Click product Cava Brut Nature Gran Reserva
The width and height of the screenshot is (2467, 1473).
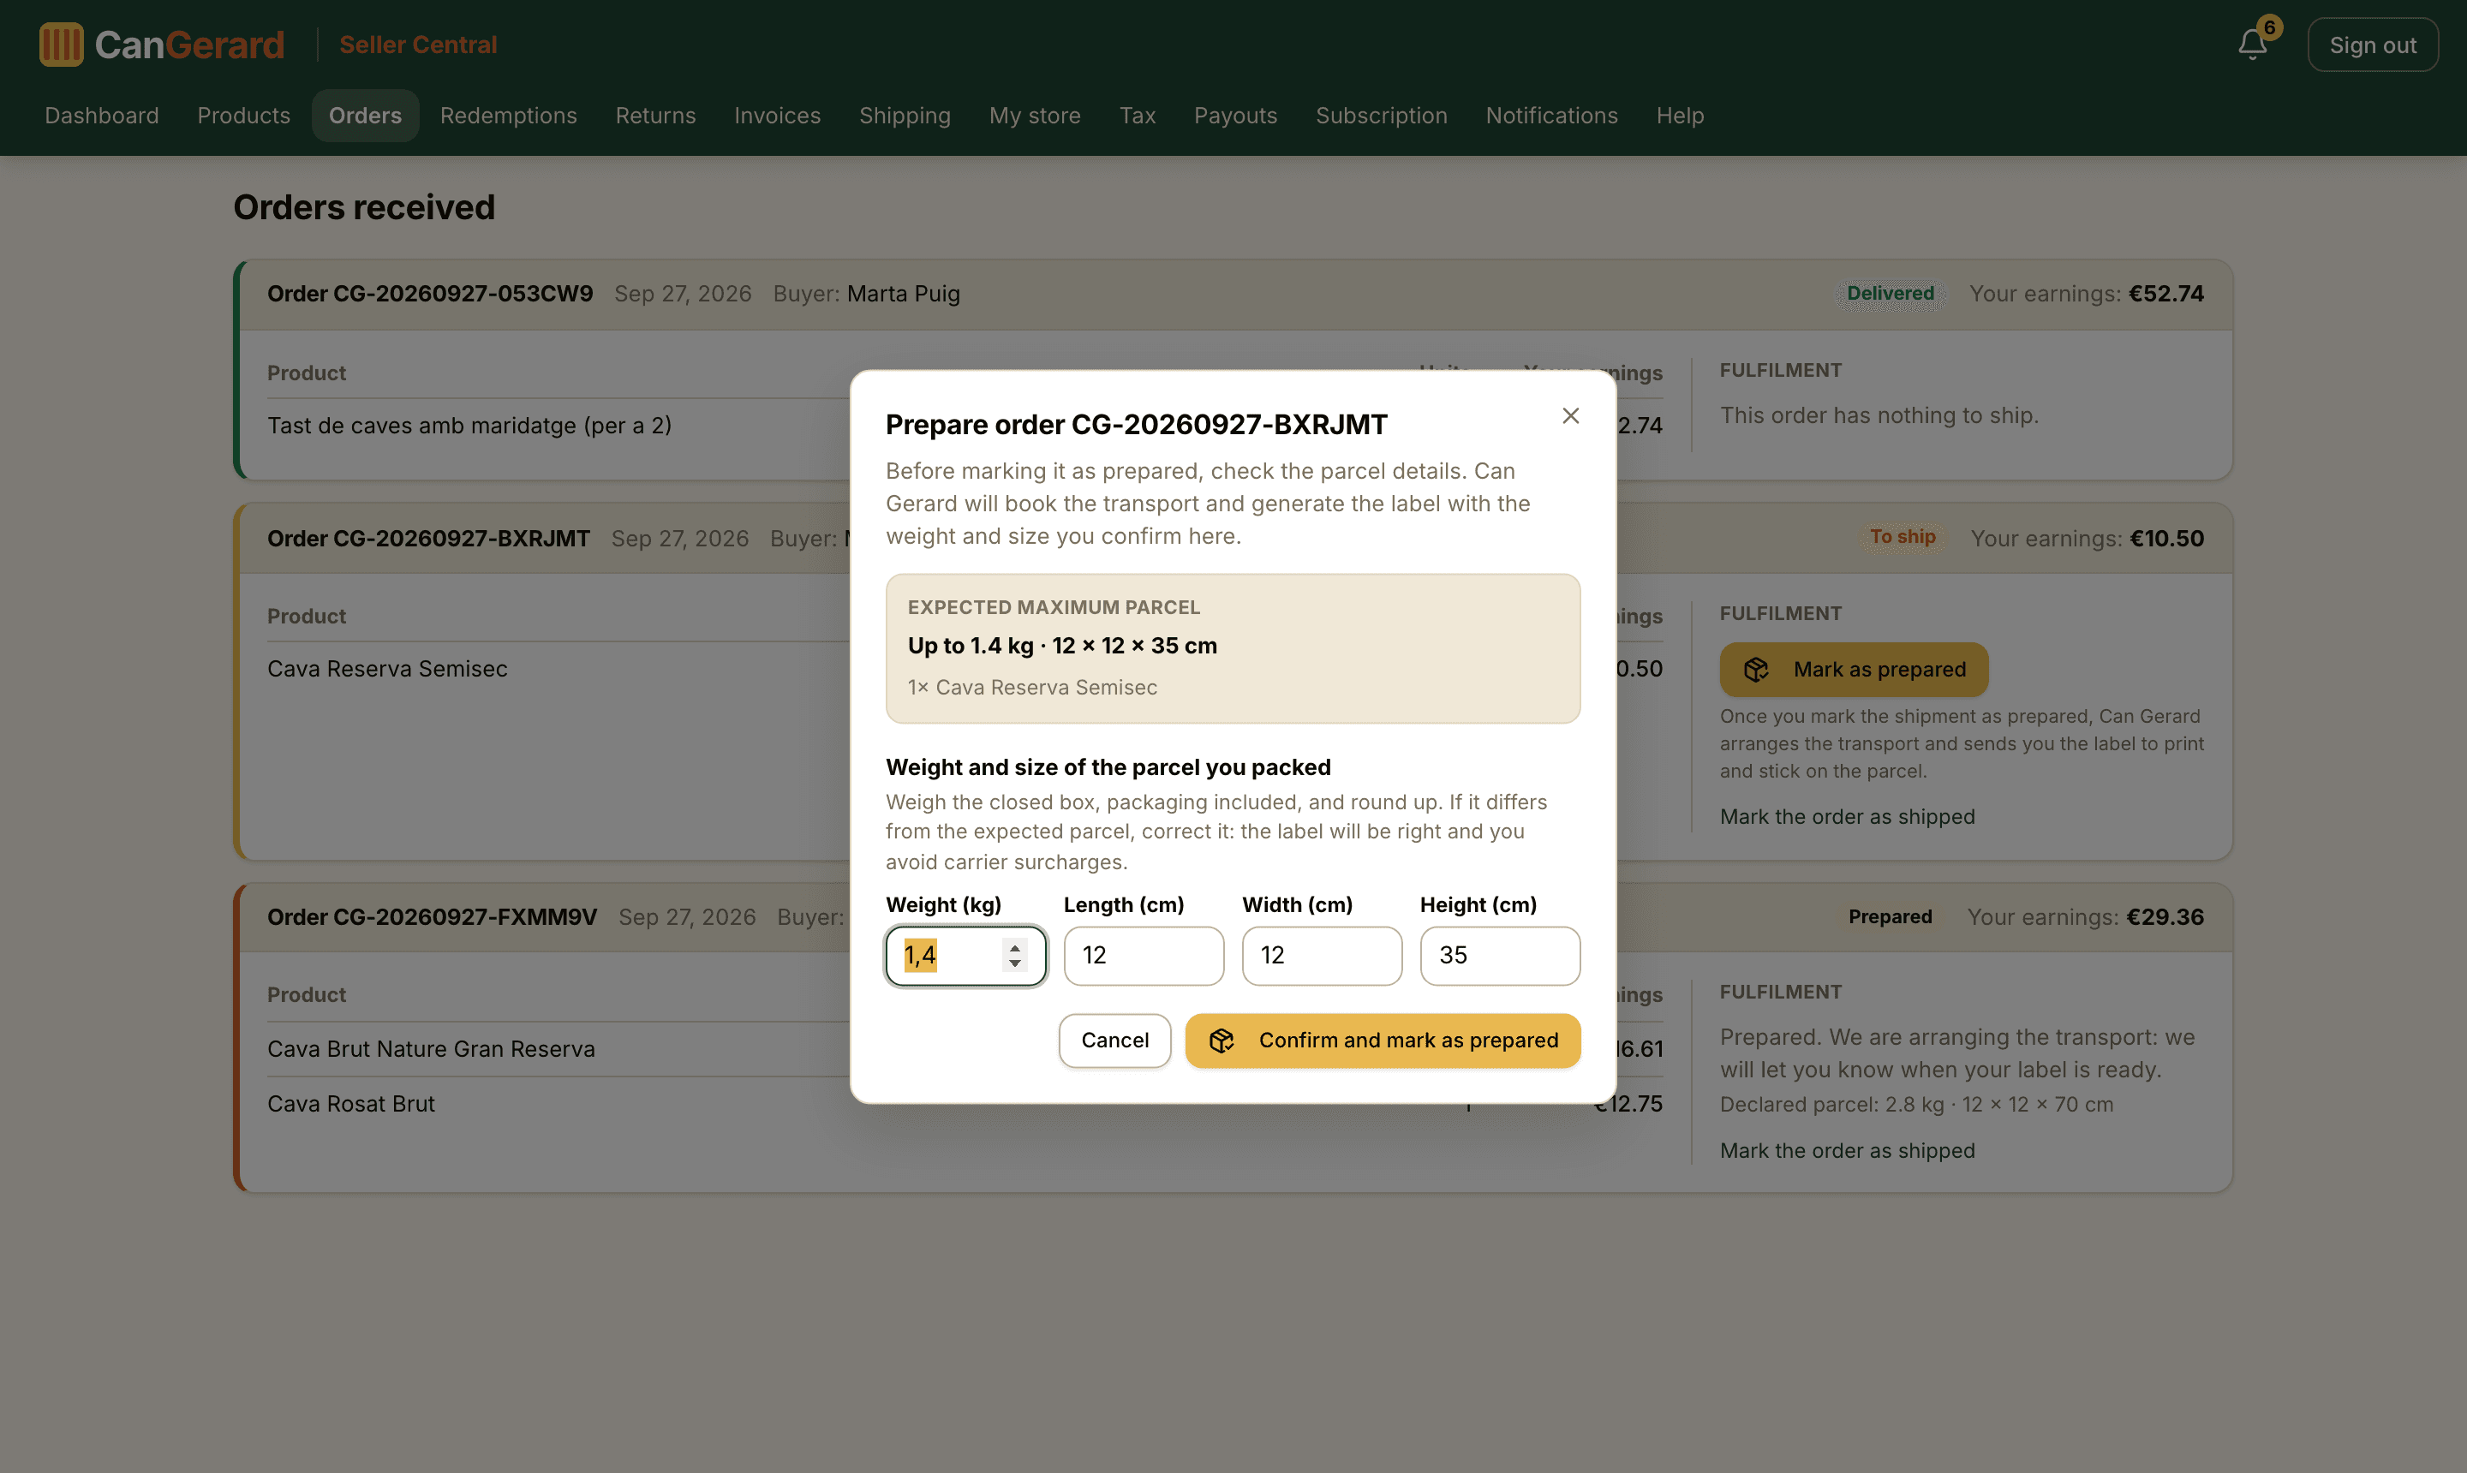pyautogui.click(x=431, y=1049)
